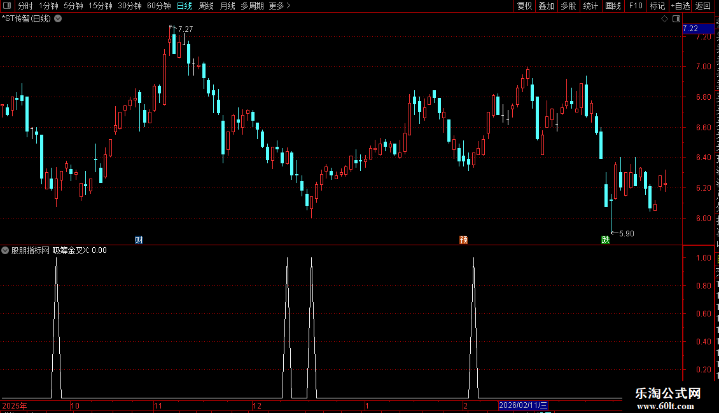Click the 财 event marker on chart
Viewport: 719px width, 413px height.
tap(139, 240)
